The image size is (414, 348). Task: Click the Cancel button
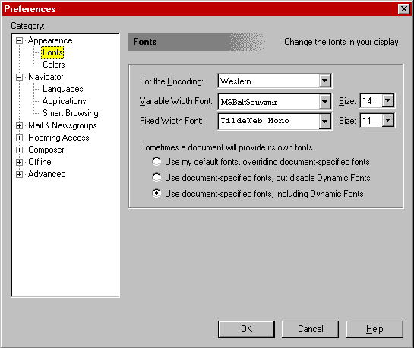pos(310,329)
